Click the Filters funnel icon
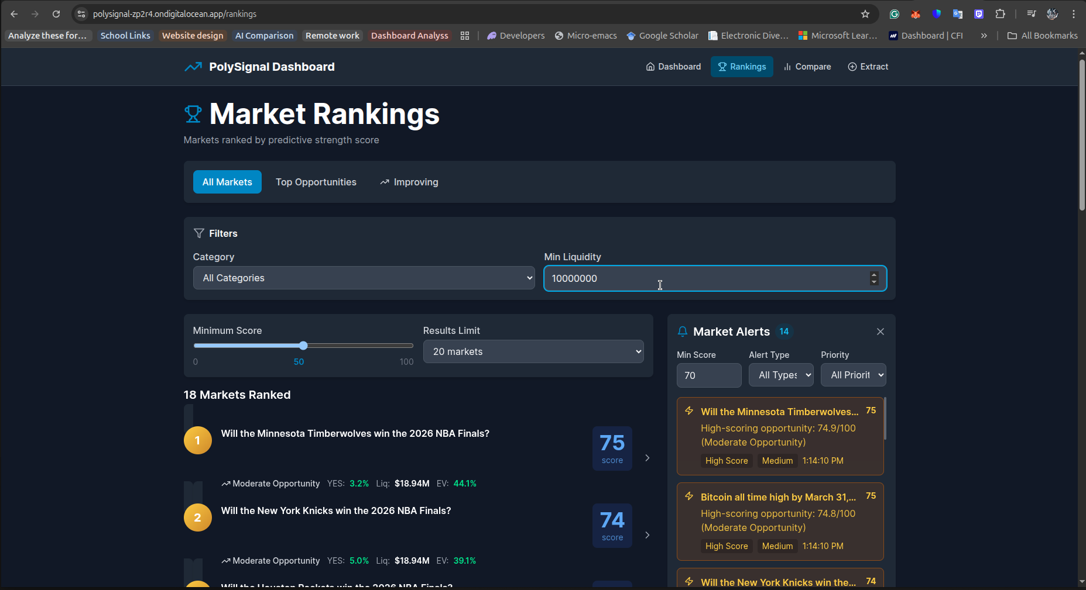This screenshot has width=1086, height=590. point(198,233)
